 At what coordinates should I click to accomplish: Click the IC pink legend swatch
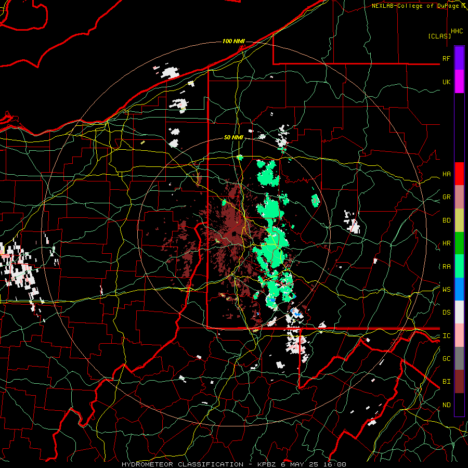pos(459,335)
